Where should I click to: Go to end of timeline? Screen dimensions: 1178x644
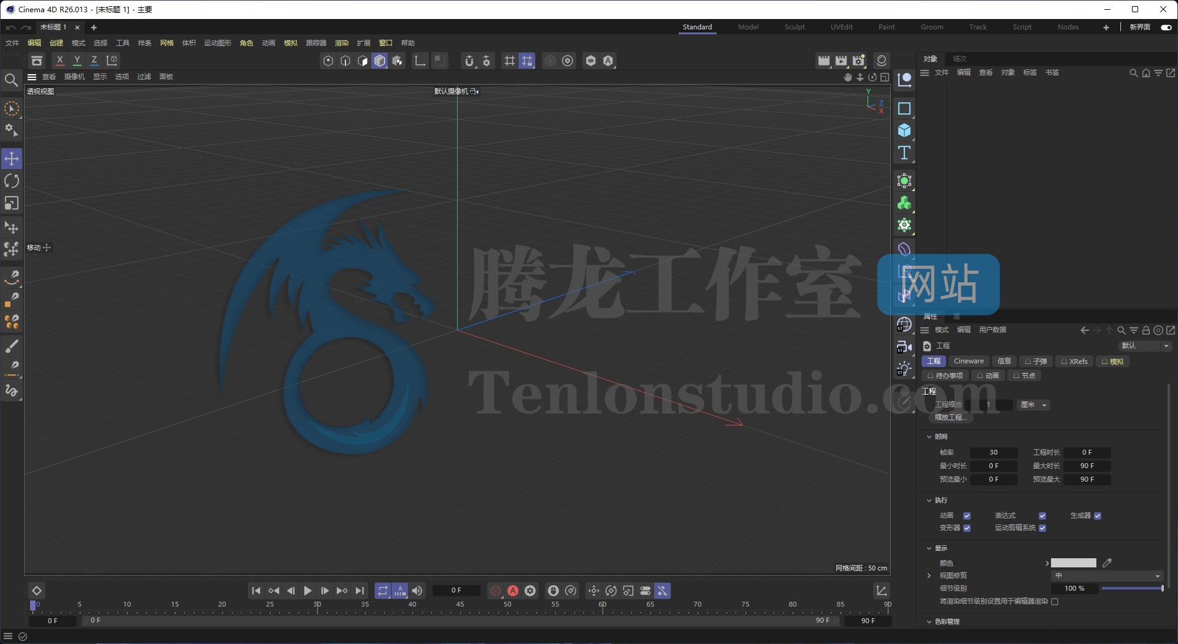[360, 591]
